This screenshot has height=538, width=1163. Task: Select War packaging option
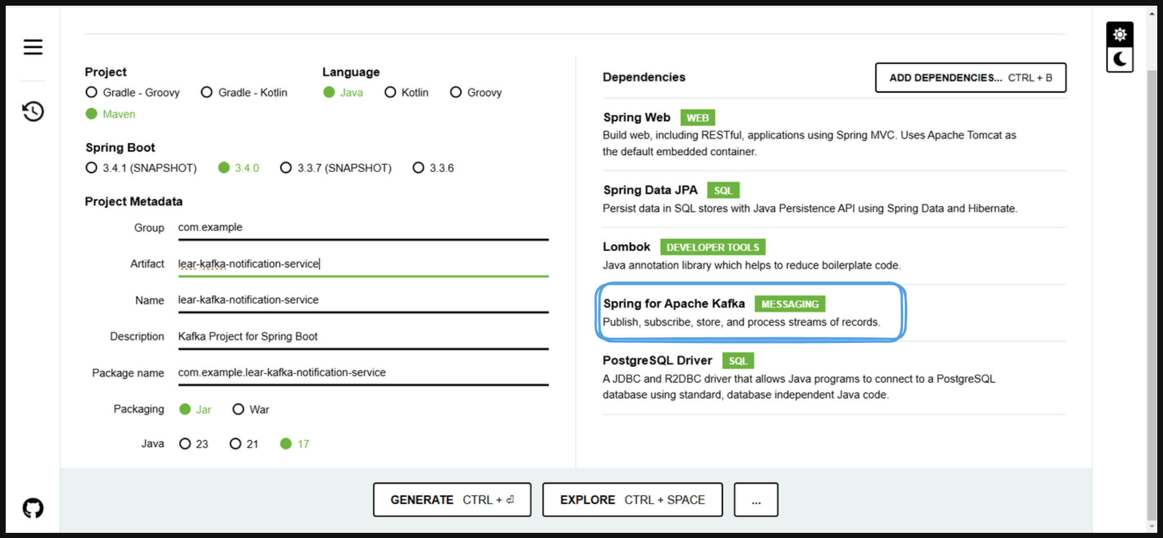point(251,409)
